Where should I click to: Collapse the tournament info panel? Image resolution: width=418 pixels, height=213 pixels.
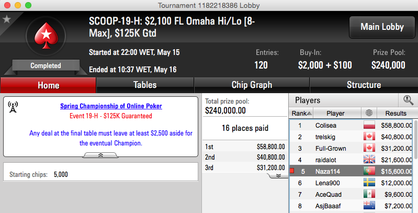tap(100, 155)
